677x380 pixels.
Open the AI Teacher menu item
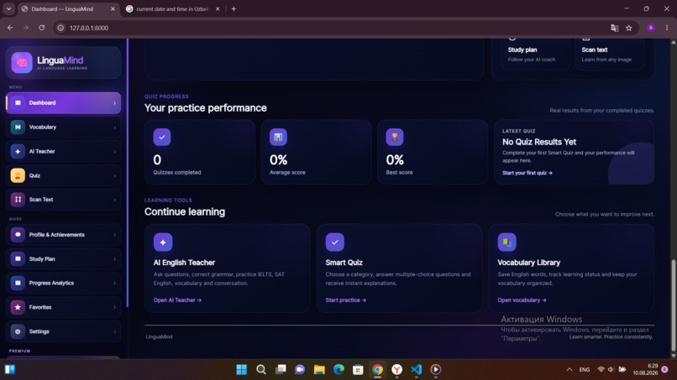click(x=64, y=151)
